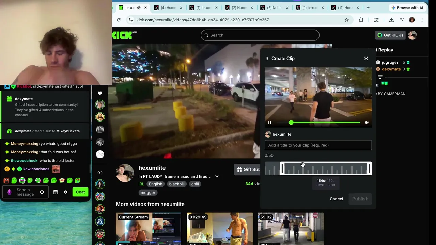Open the media controls icon in toolbar
The image size is (436, 245).
point(402,20)
